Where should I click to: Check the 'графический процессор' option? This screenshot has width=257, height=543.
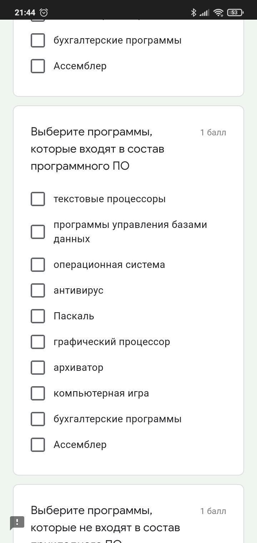point(38,342)
